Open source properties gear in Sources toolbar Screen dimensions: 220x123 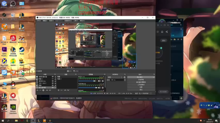click(43, 90)
